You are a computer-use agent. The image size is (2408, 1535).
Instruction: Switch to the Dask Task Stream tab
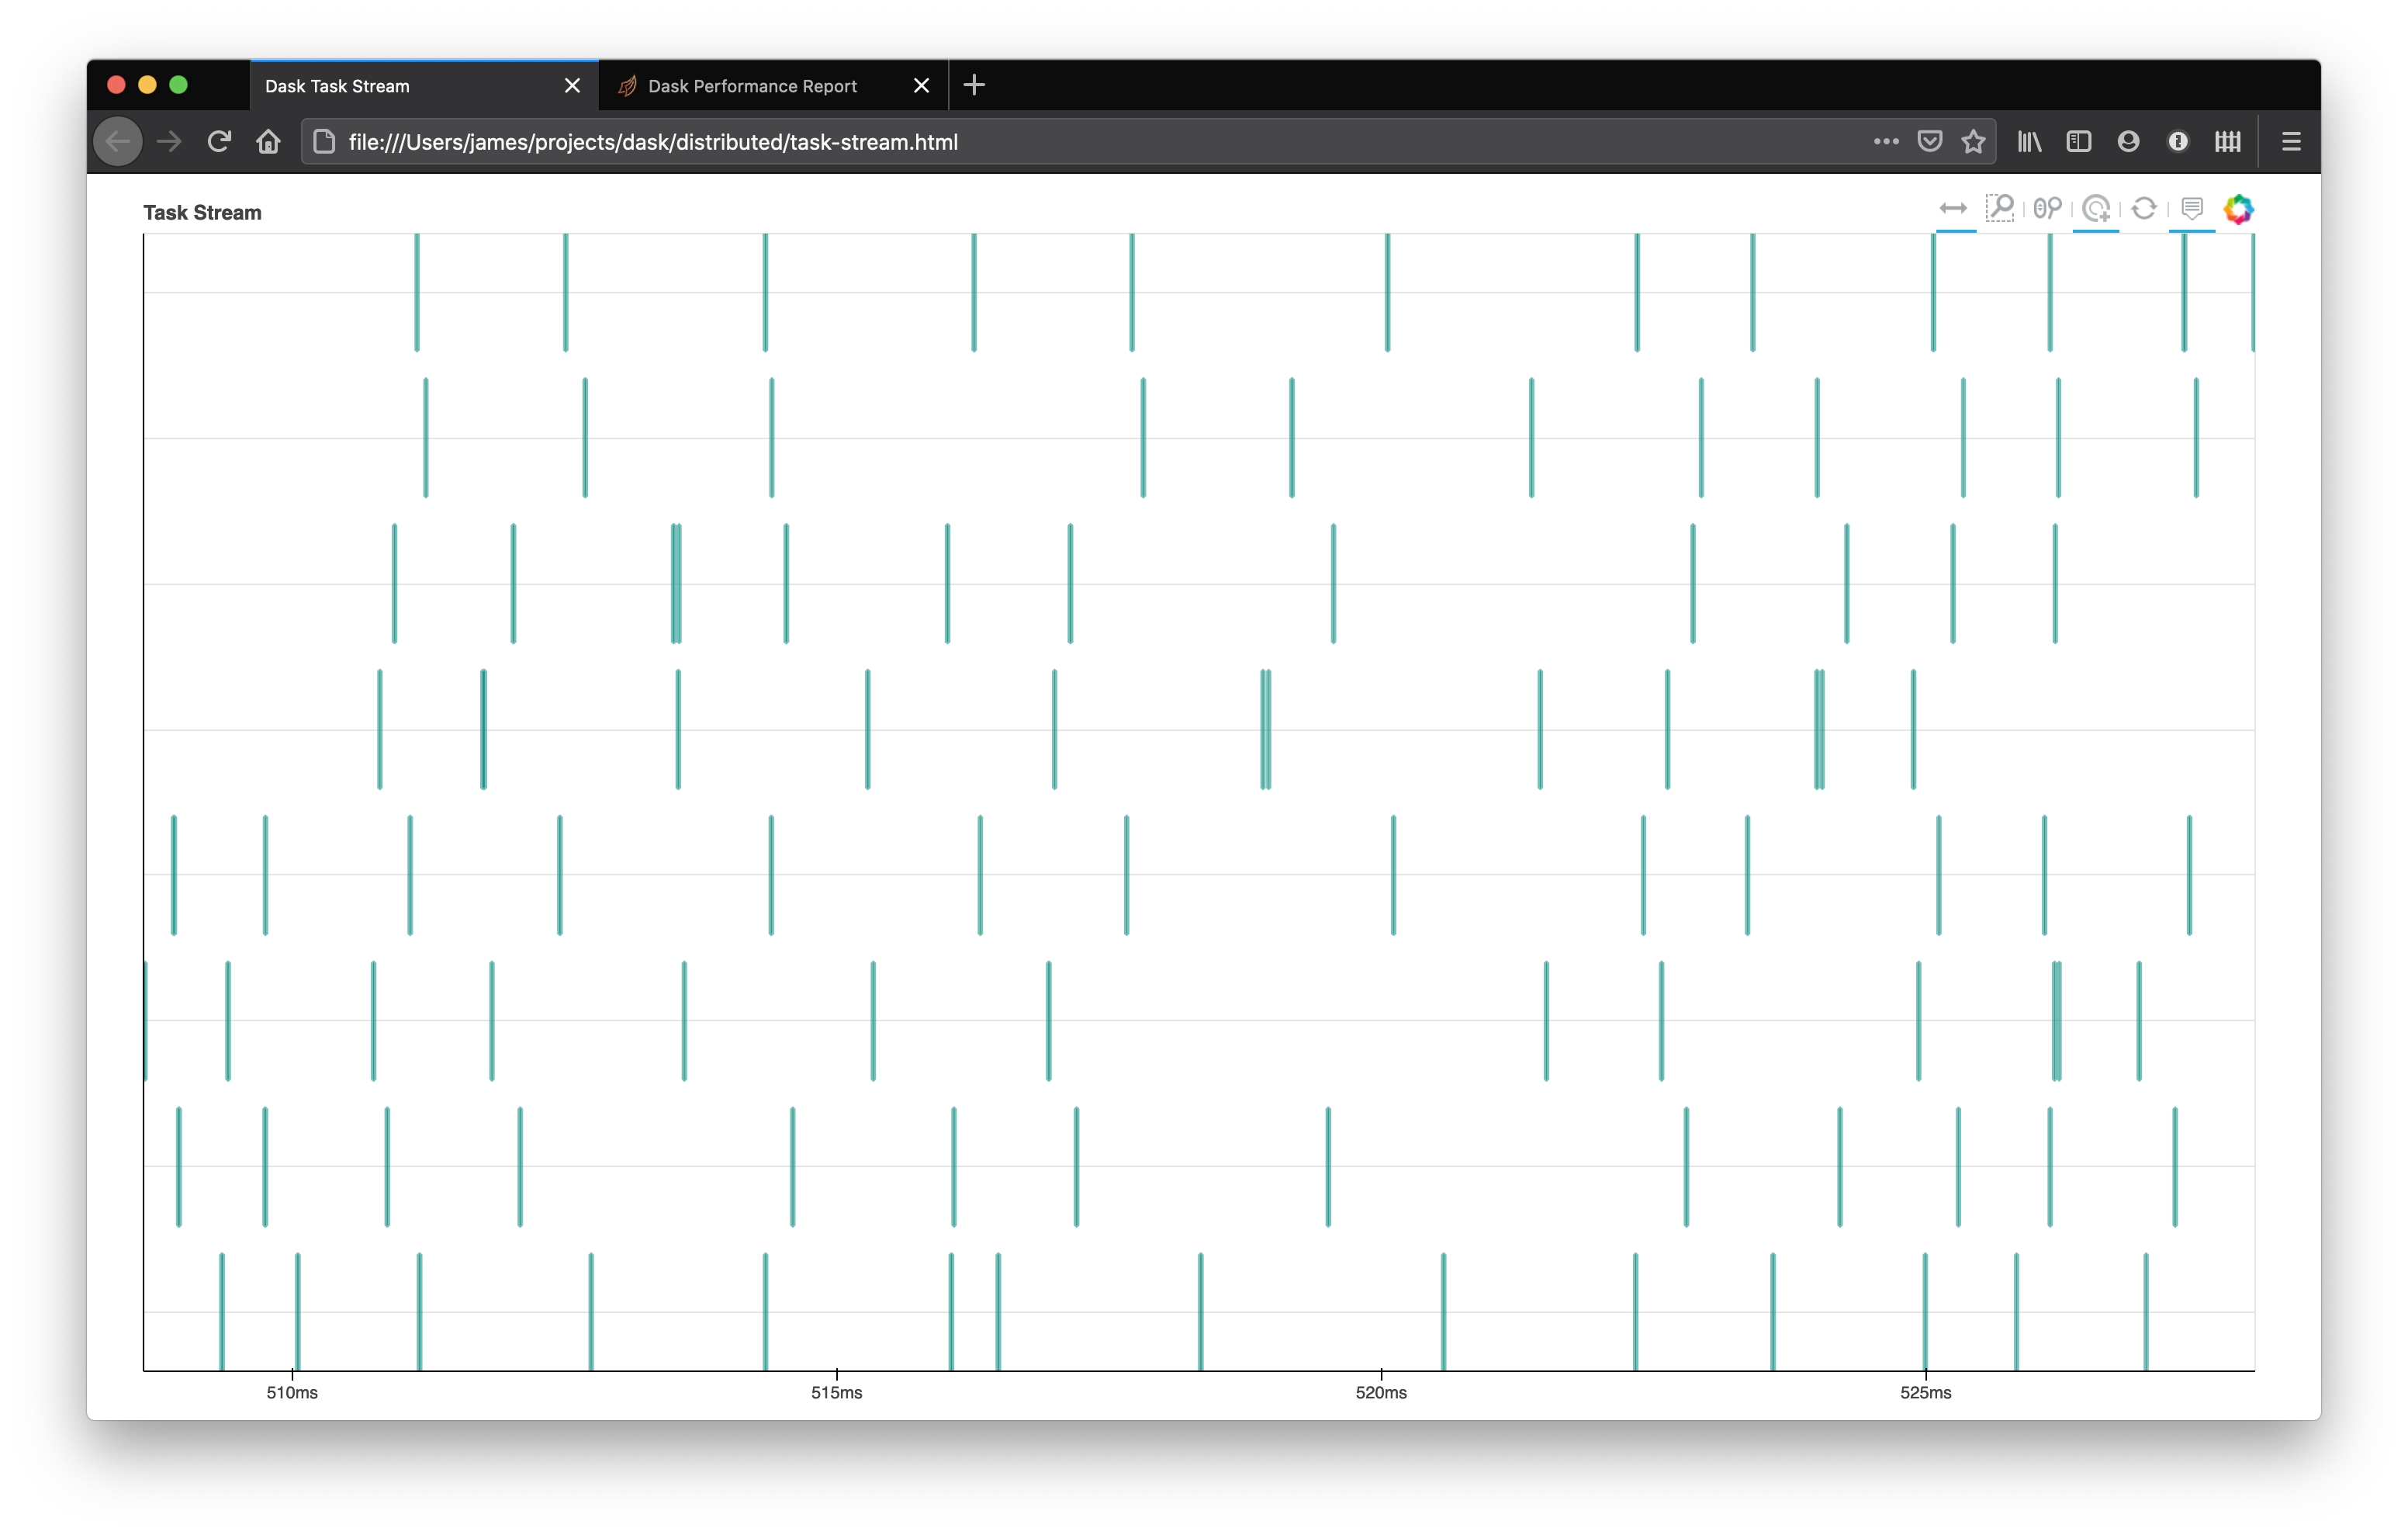click(x=424, y=86)
